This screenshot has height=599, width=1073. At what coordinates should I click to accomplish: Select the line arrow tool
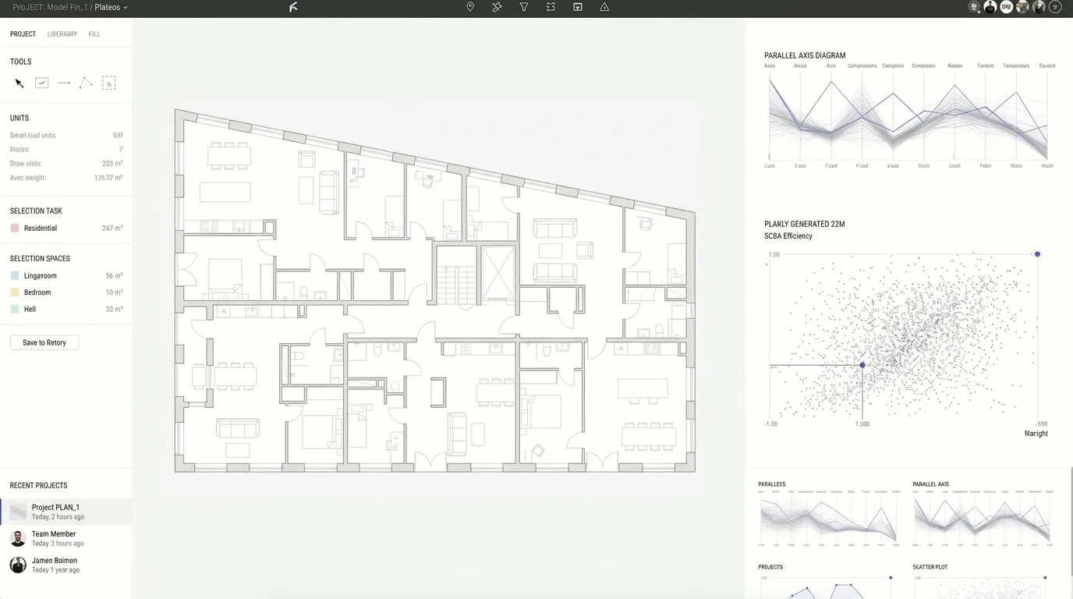(64, 83)
